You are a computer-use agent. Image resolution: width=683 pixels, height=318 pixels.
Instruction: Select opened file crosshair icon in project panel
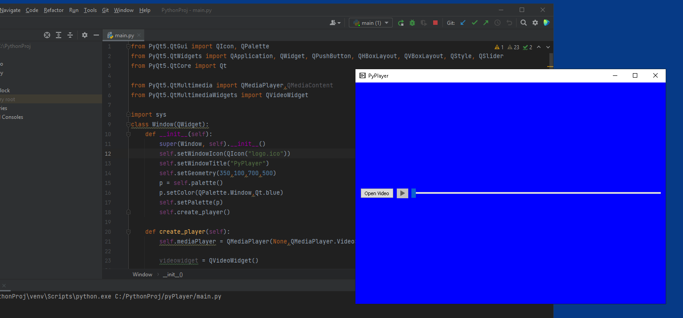[x=47, y=35]
